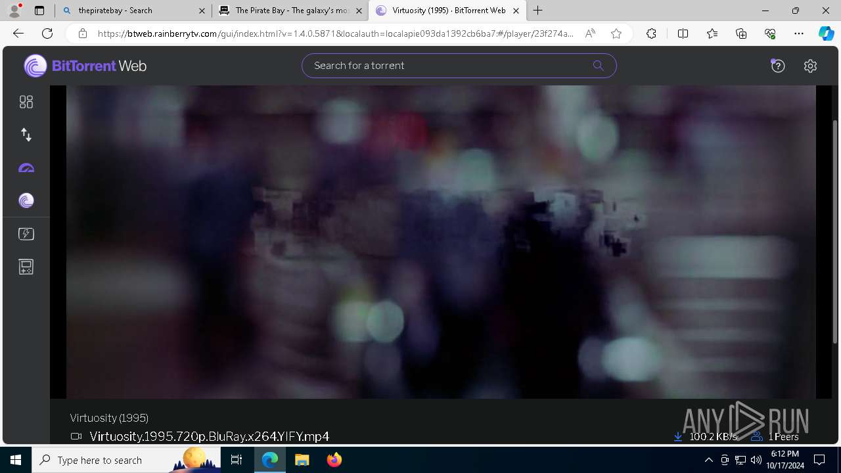The height and width of the screenshot is (473, 841).
Task: Add this page to favorites star
Action: 616,34
